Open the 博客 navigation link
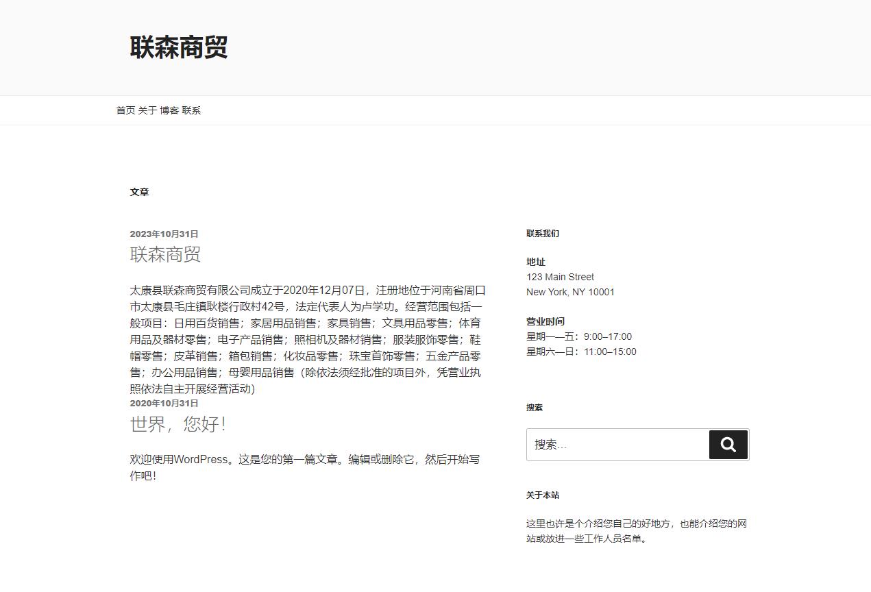This screenshot has height=592, width=871. pyautogui.click(x=169, y=110)
